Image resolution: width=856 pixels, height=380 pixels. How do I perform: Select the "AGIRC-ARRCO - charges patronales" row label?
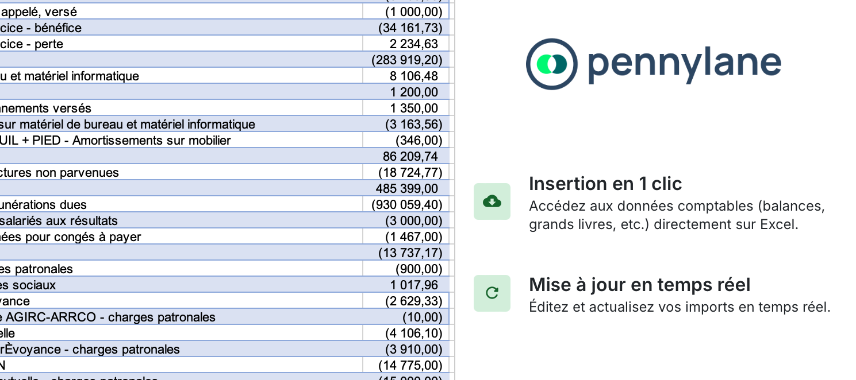click(108, 317)
